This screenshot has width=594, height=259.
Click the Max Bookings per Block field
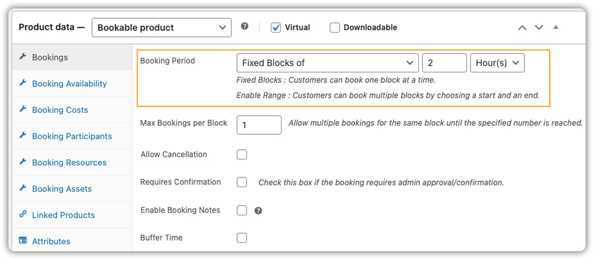point(259,125)
